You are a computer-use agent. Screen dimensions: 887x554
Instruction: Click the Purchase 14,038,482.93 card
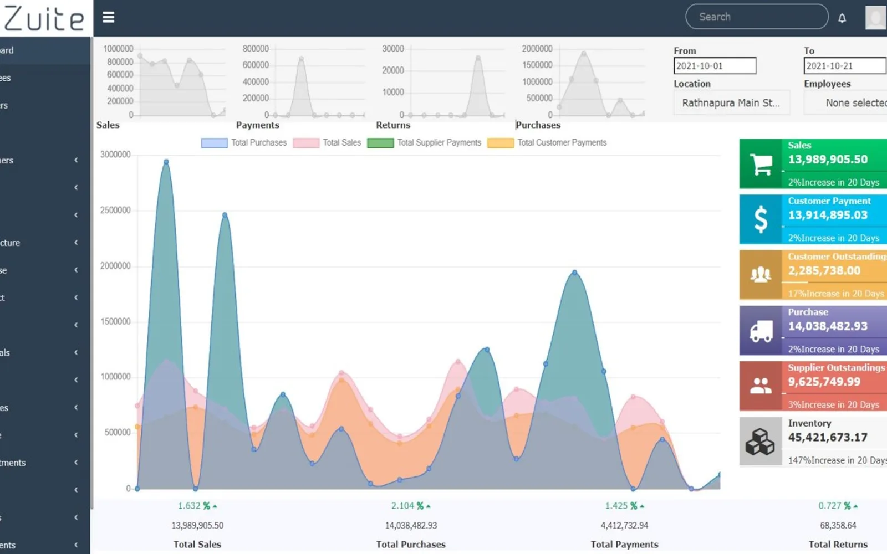coord(813,331)
